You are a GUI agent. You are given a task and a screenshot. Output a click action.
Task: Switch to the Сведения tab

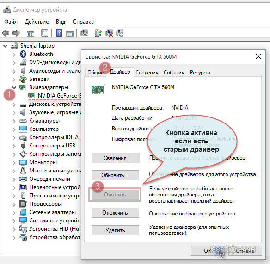point(147,73)
